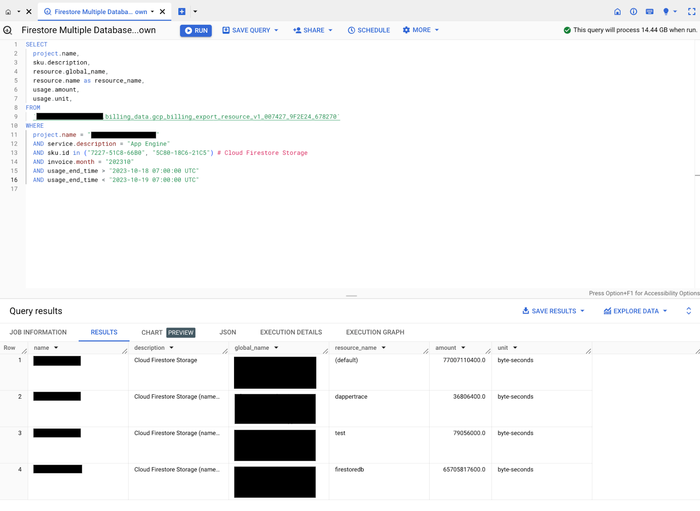Expand Share dropdown arrow
The height and width of the screenshot is (511, 700).
(x=330, y=30)
